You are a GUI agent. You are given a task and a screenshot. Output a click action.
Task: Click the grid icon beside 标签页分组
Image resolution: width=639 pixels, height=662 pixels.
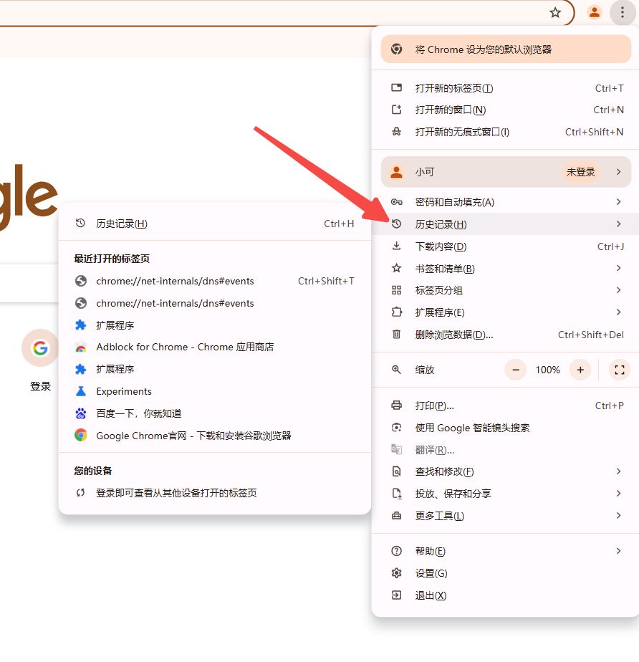pos(396,290)
